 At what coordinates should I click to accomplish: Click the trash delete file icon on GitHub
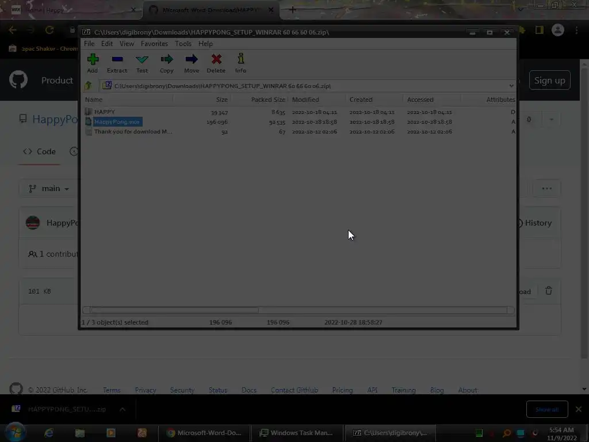pyautogui.click(x=548, y=291)
